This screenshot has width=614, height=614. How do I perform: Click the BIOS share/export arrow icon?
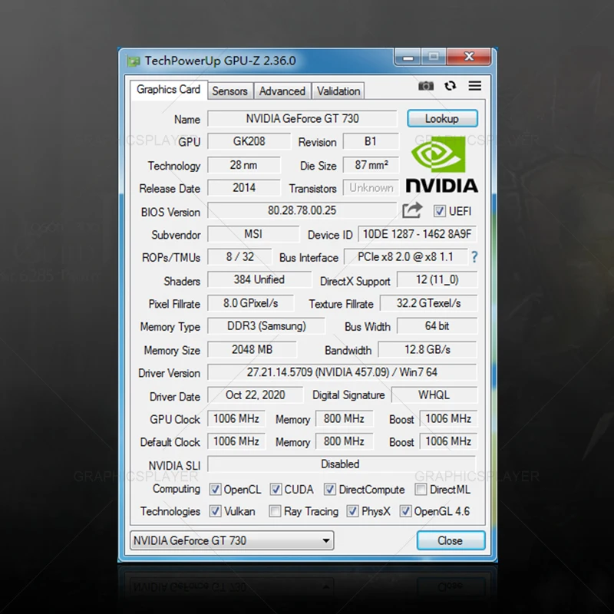[x=412, y=210]
